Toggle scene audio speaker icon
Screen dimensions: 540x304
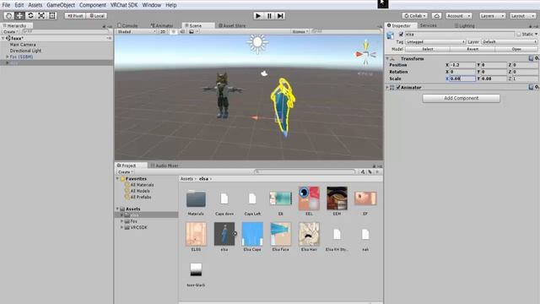(182, 31)
